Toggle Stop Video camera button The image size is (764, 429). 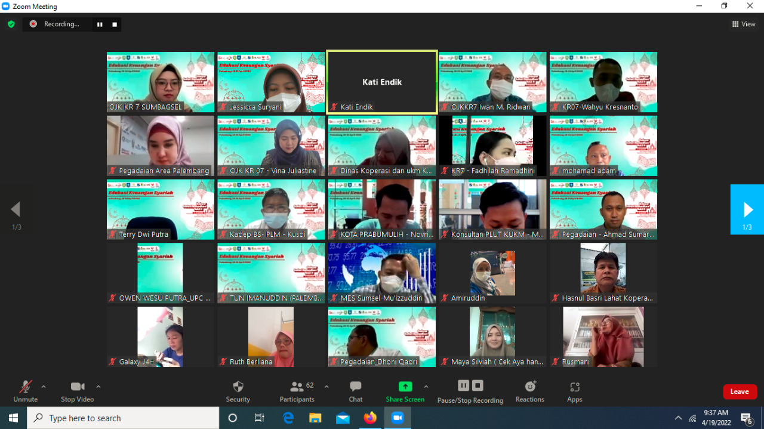[77, 387]
